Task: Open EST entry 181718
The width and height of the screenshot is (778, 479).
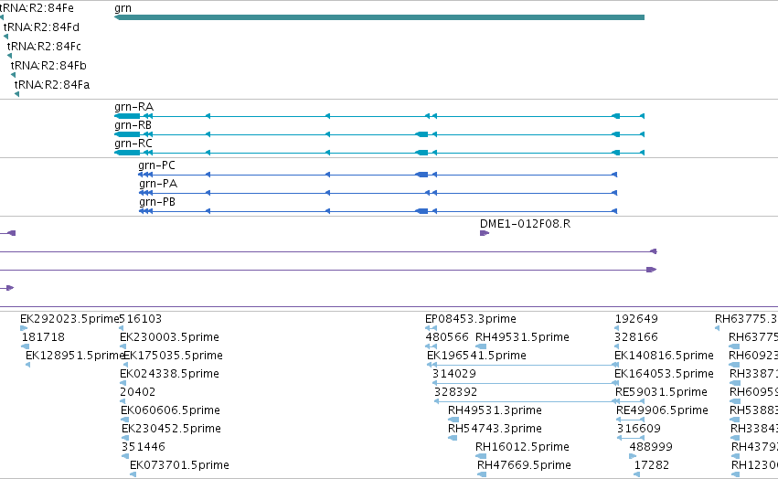Action: tap(43, 337)
